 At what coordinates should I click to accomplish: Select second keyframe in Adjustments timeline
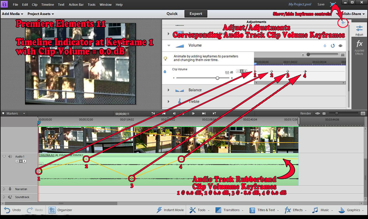click(x=271, y=71)
